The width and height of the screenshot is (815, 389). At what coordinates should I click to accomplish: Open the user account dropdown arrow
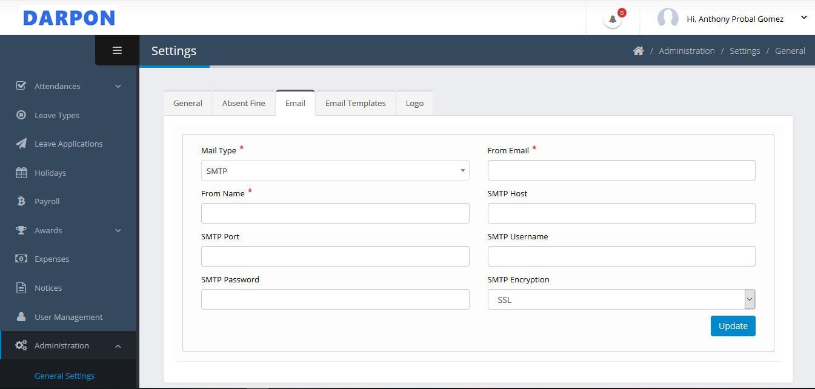pos(803,18)
